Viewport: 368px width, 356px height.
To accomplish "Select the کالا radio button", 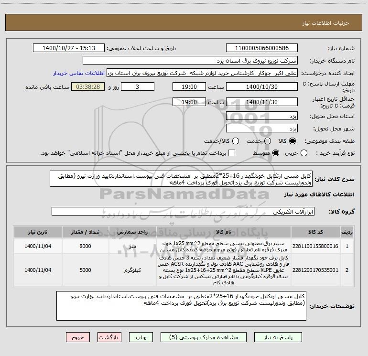I will [292, 141].
